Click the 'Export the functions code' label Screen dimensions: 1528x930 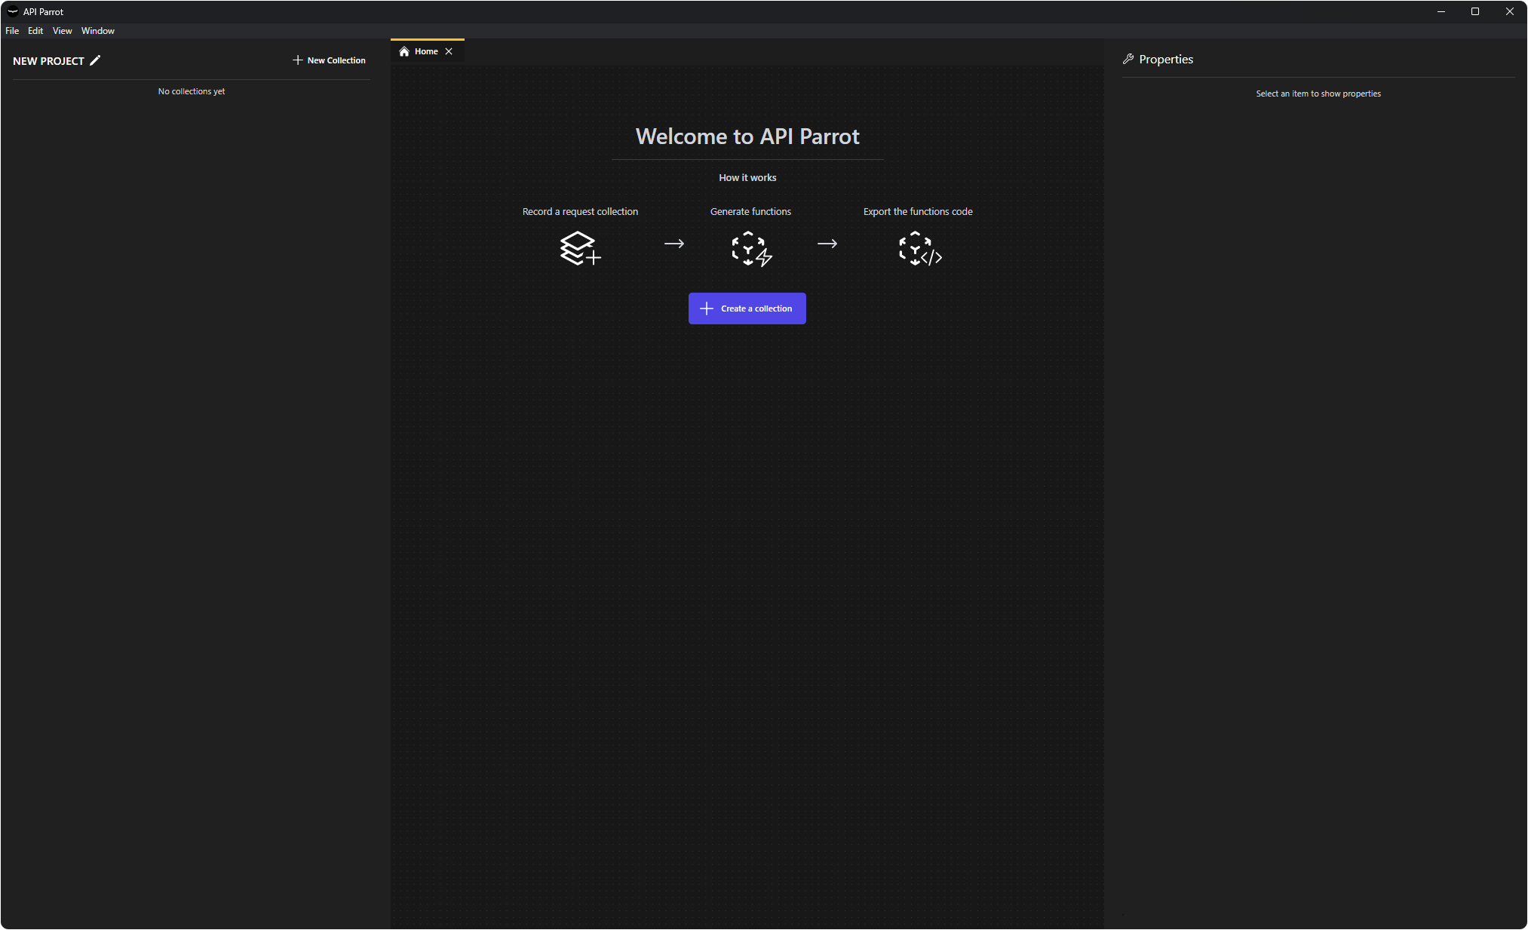(x=918, y=212)
